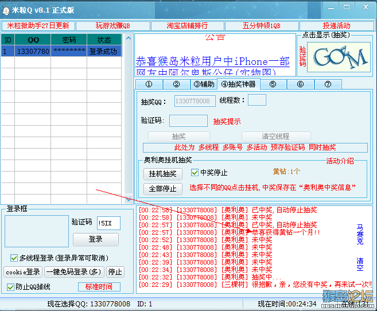Click the 状态 column header
Viewport: 377px width, 311px height.
(x=104, y=40)
